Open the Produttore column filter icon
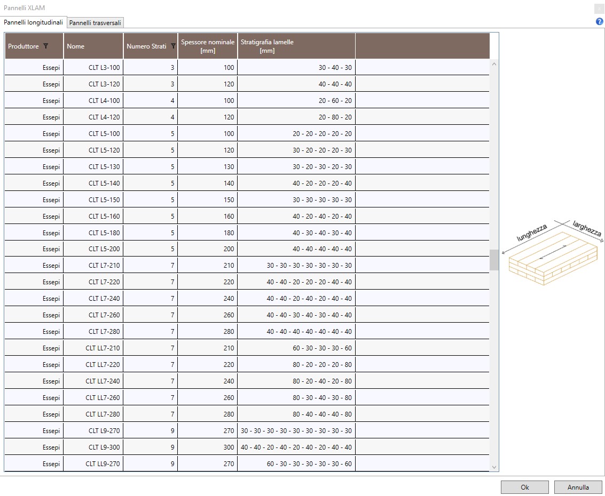The width and height of the screenshot is (605, 496). [x=45, y=46]
